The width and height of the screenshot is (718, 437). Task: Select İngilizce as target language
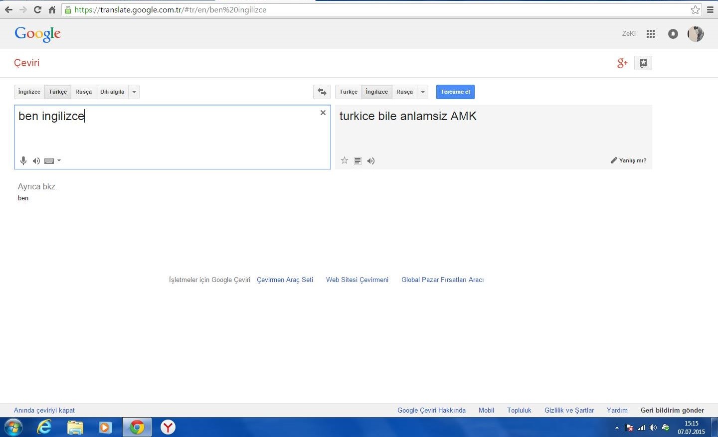click(377, 92)
